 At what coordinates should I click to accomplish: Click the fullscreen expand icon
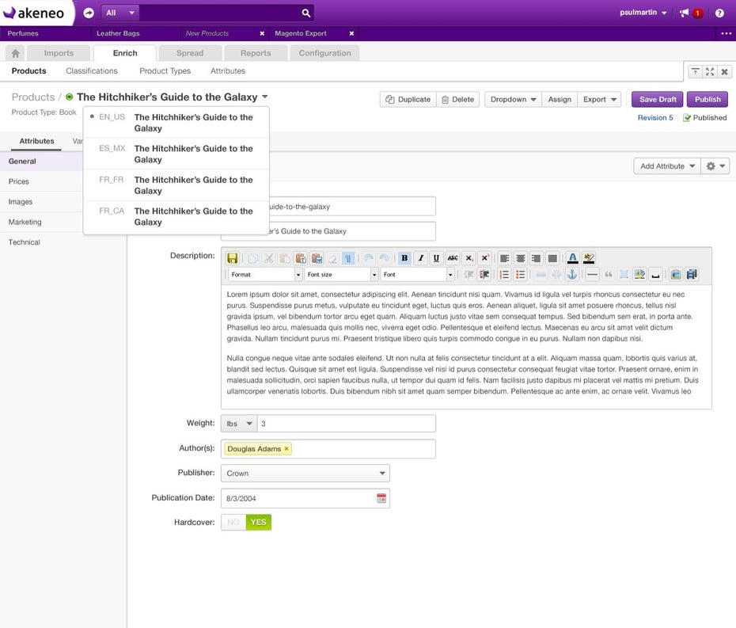[x=710, y=71]
